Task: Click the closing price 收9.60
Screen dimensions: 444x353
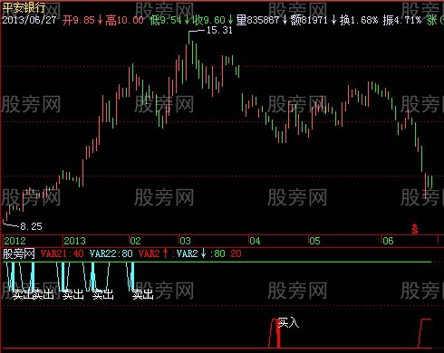Action: pos(209,20)
